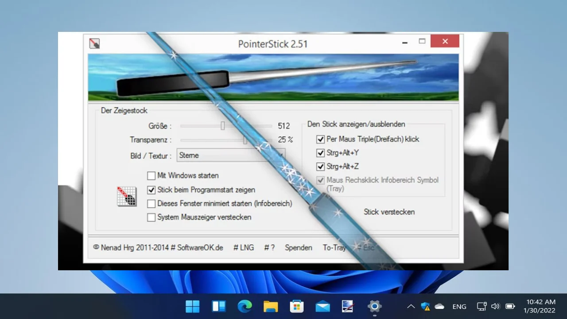Open File Explorer from taskbar

point(271,306)
